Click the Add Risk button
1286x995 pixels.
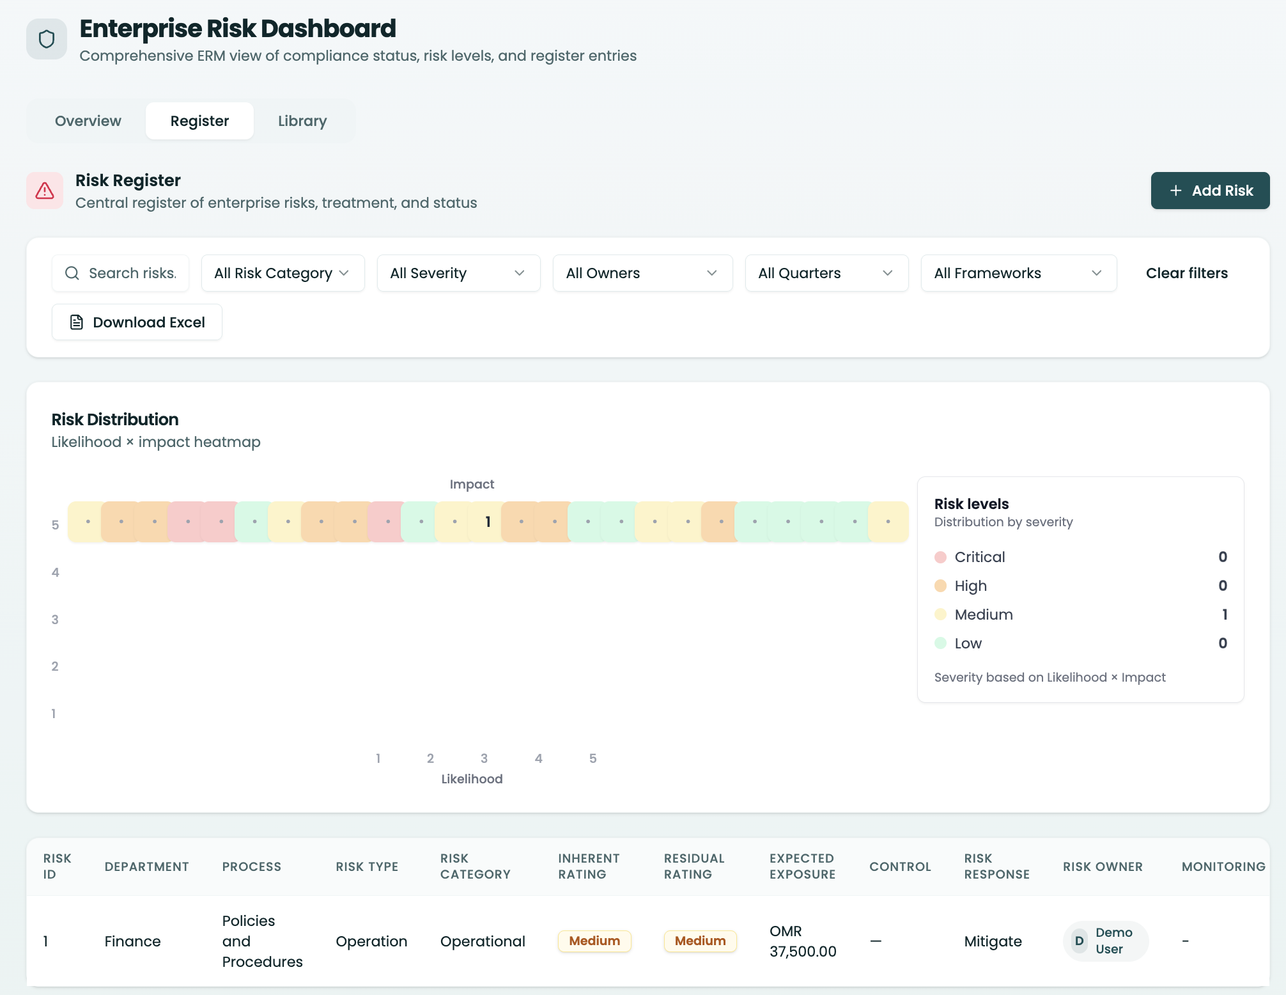click(1210, 191)
